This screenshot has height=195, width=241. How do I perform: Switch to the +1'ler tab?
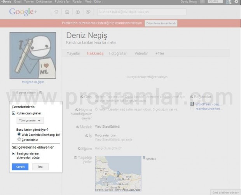click(x=160, y=53)
